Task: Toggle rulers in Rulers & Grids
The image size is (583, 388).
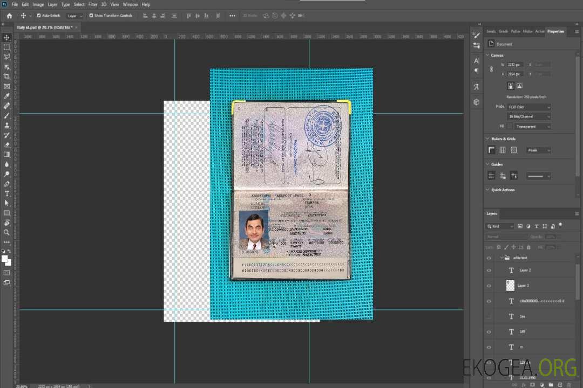Action: [492, 150]
